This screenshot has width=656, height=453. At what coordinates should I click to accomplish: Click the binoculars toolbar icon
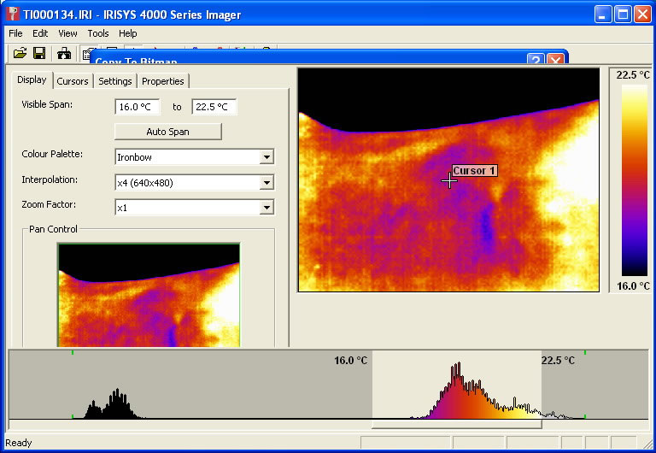tap(64, 54)
